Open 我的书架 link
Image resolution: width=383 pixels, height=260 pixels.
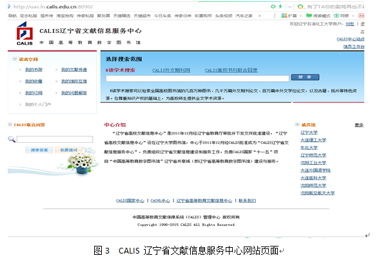click(x=34, y=70)
